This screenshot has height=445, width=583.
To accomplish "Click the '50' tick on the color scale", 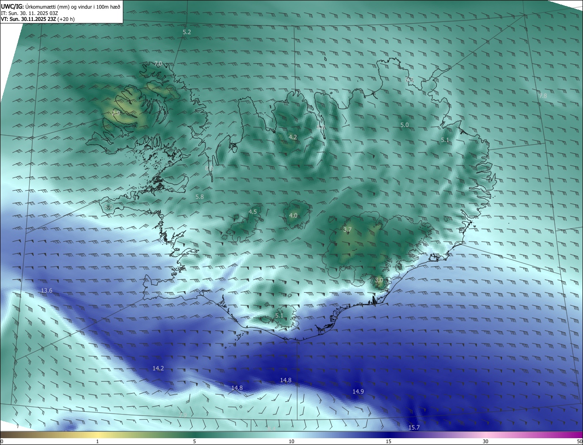I will tap(579, 441).
